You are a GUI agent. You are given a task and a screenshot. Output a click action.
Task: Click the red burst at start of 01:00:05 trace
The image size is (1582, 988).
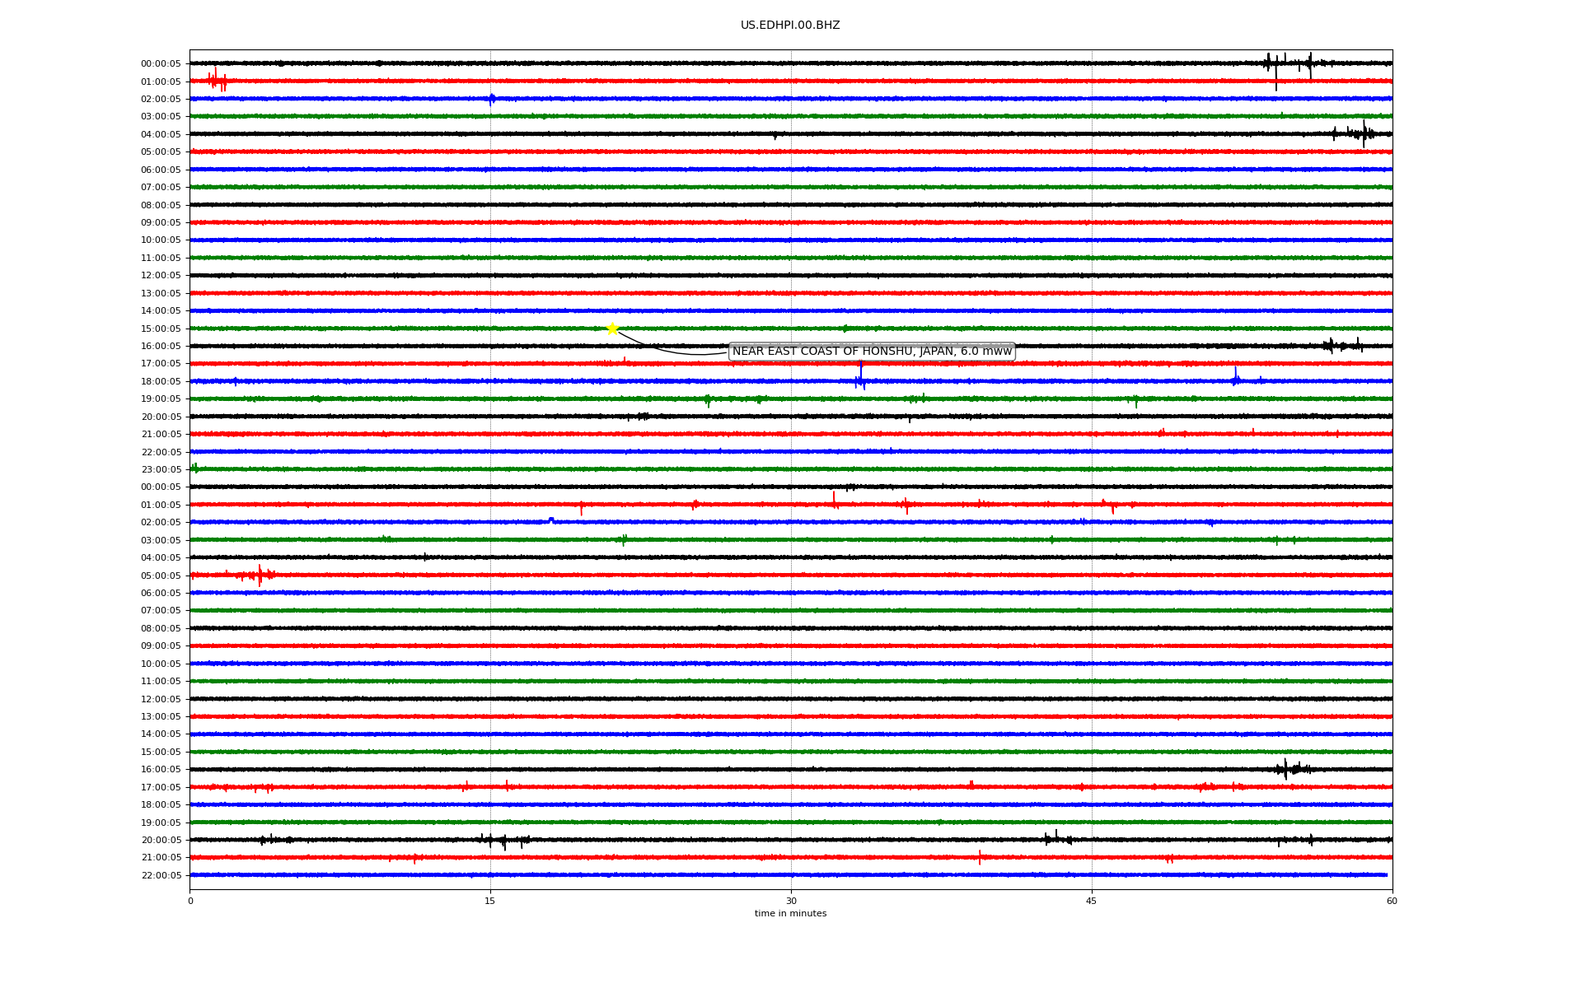(x=217, y=81)
